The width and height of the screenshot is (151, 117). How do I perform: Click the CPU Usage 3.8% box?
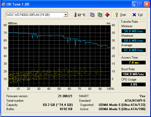click(134, 85)
